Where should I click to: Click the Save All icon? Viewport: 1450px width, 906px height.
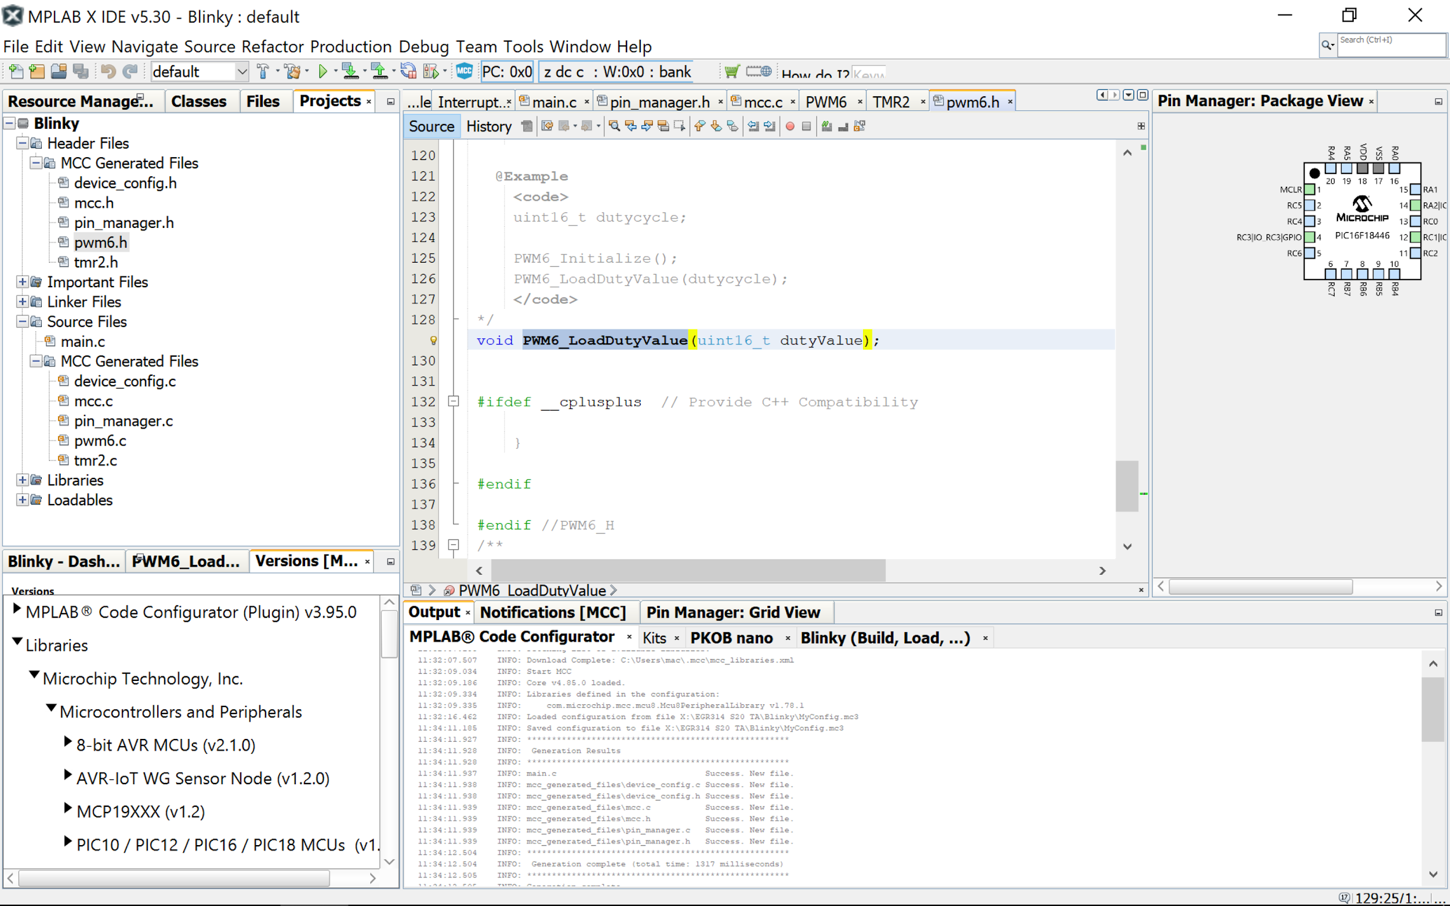tap(81, 71)
